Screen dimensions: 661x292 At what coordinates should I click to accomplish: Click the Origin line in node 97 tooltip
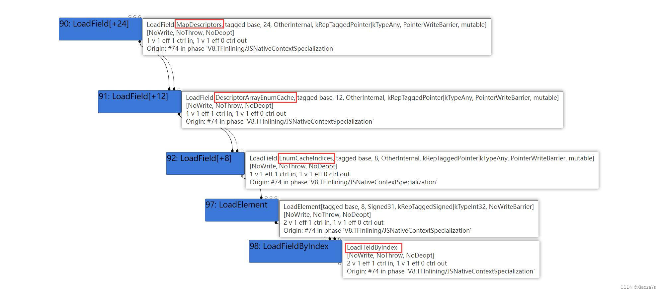377,230
